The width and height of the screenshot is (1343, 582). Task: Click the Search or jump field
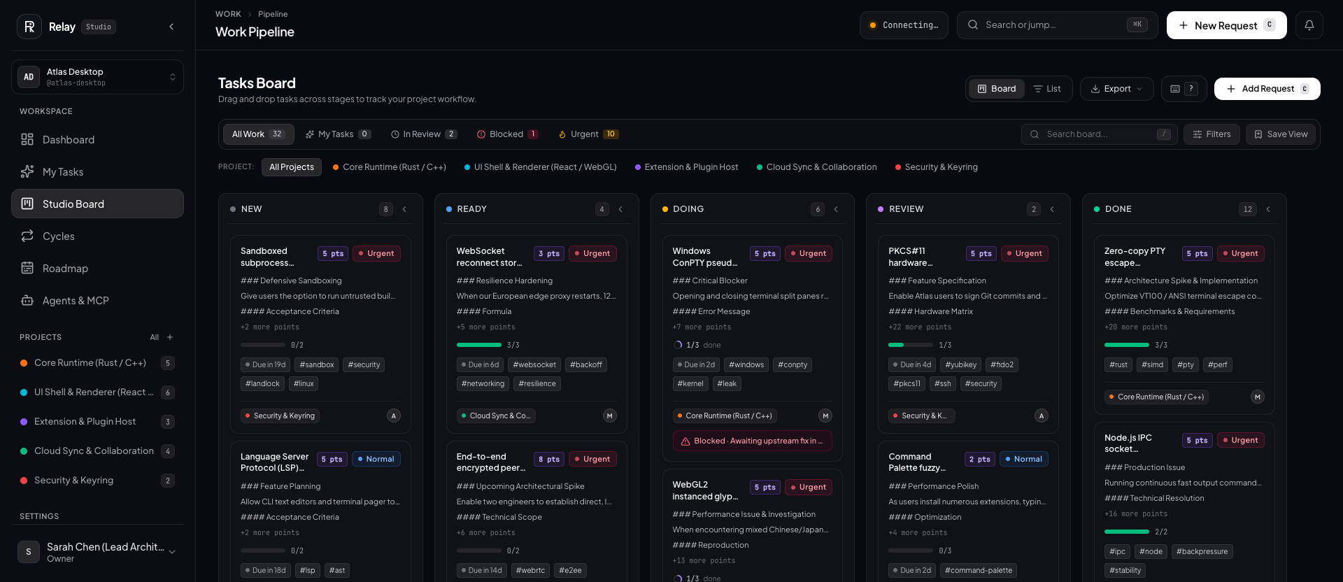[x=1057, y=25]
